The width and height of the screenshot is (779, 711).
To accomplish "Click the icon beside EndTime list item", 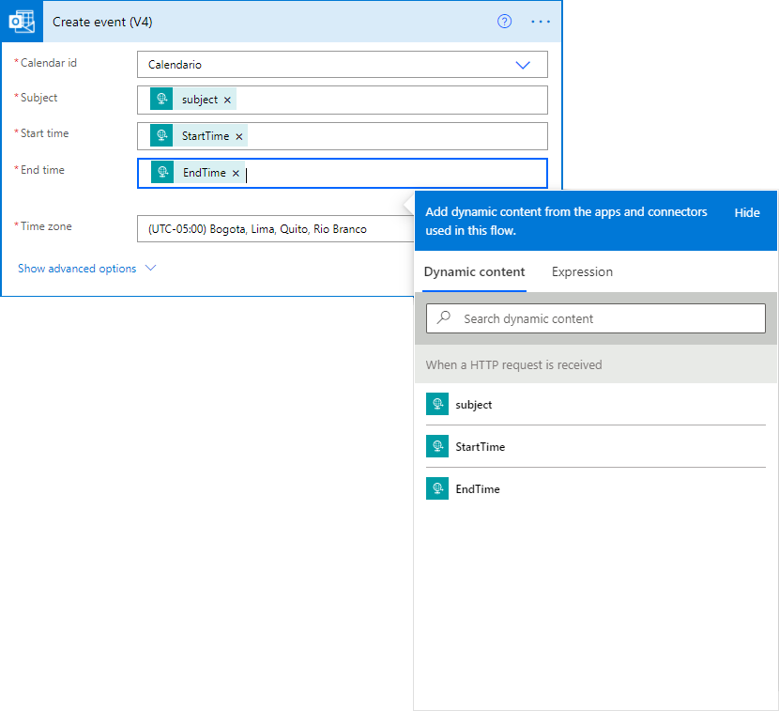I will click(x=437, y=488).
